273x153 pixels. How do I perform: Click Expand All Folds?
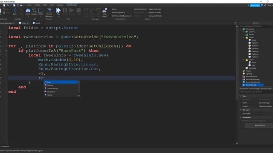[154, 12]
